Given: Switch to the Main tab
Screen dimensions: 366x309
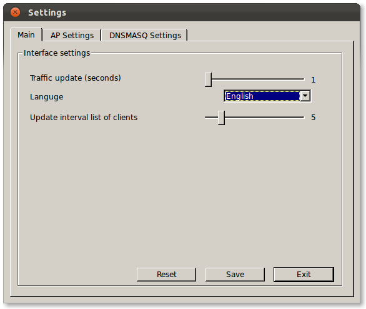Looking at the screenshot, I should coord(26,35).
